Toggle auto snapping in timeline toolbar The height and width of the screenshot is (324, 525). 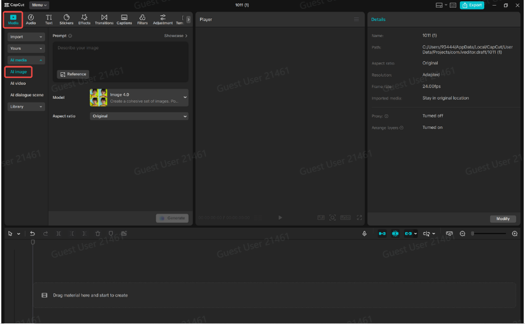click(395, 234)
